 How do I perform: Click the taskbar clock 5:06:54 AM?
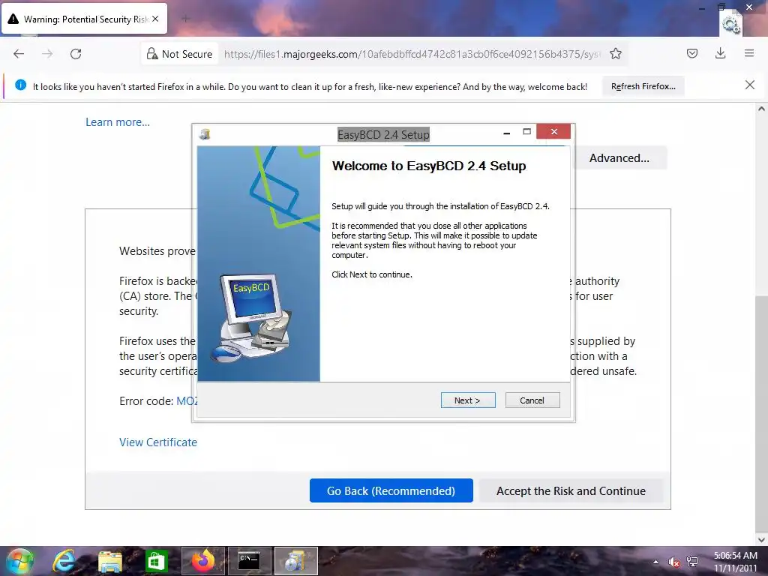(735, 556)
